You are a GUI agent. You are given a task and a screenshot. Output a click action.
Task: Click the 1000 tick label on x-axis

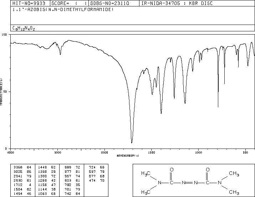(198, 152)
